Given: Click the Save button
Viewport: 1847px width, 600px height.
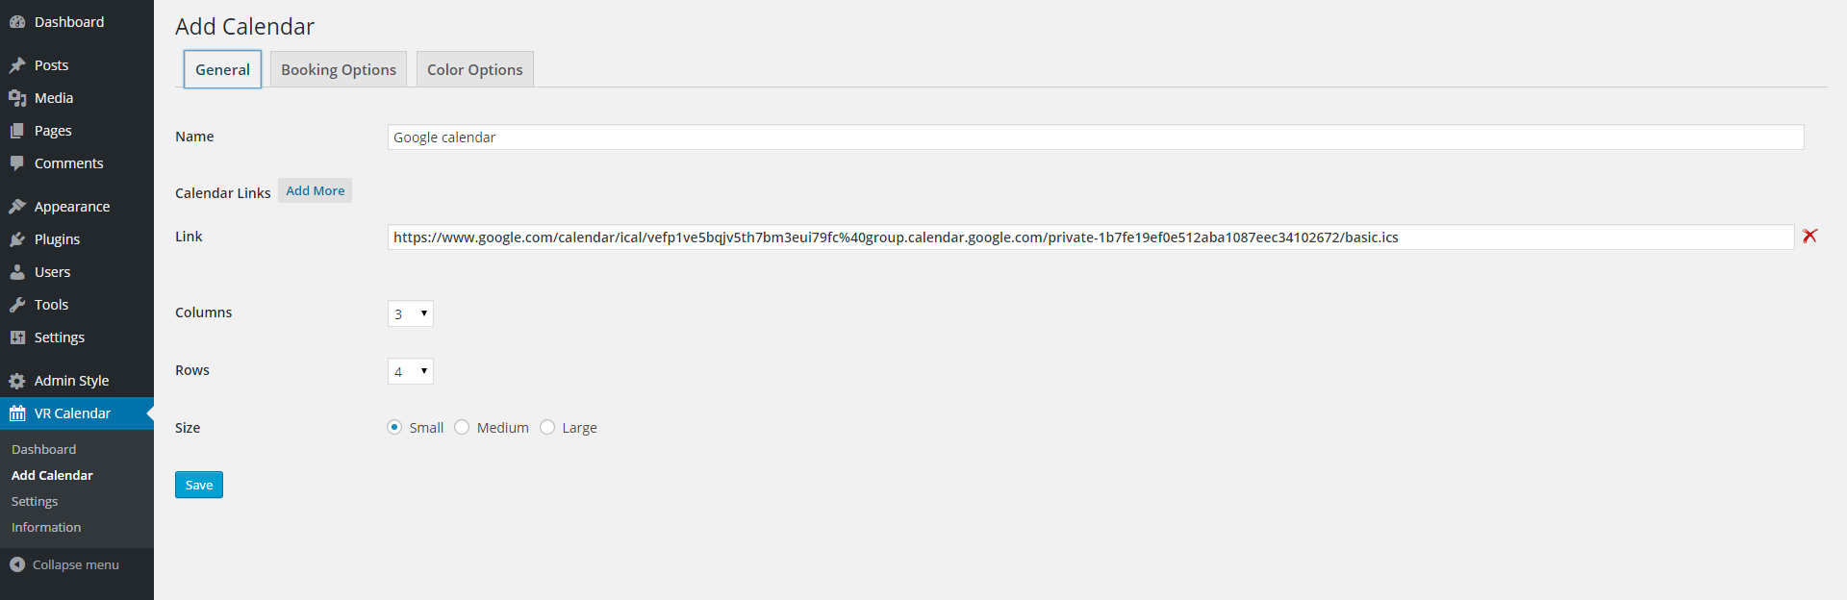Looking at the screenshot, I should point(199,485).
